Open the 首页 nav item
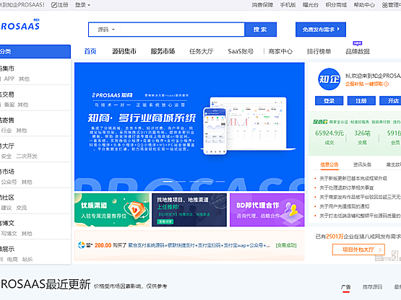The height and width of the screenshot is (300, 401). (x=90, y=51)
